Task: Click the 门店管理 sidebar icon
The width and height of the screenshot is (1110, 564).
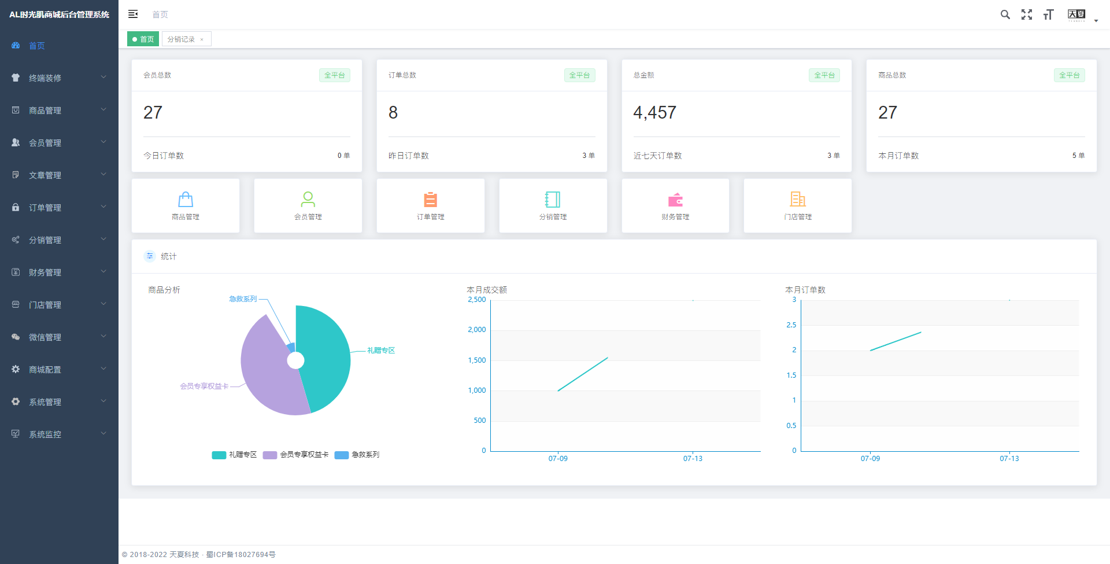Action: [16, 305]
